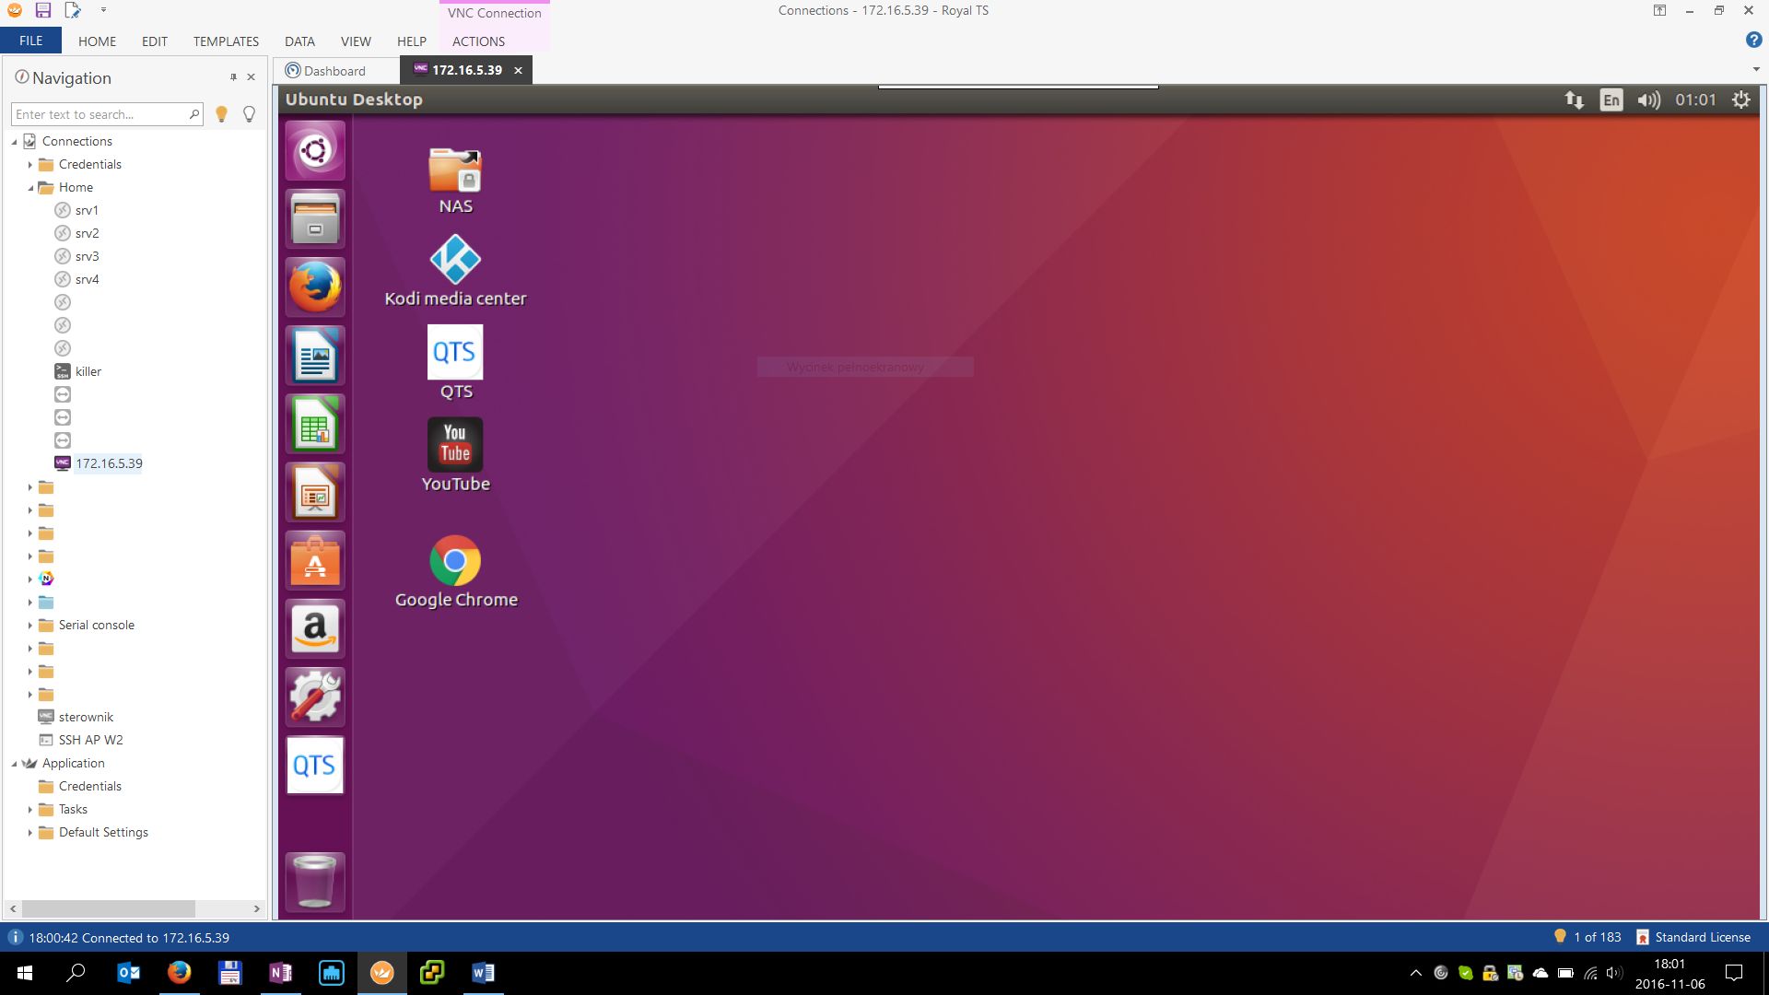Select the YouTube desktop shortcut

[455, 455]
